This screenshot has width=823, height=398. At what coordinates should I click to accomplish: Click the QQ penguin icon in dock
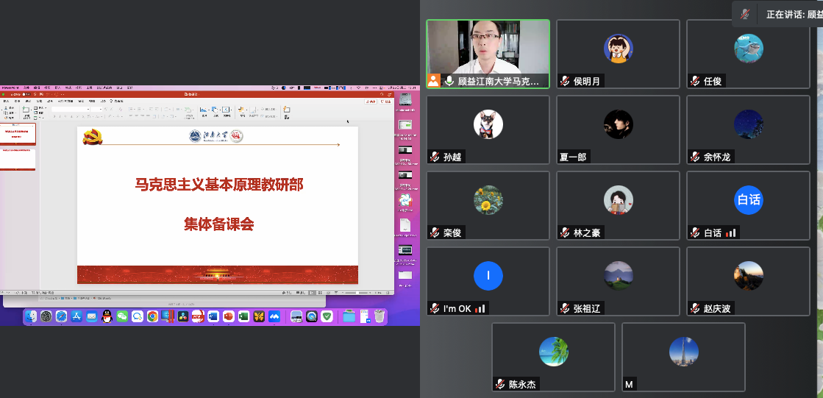[x=107, y=316]
